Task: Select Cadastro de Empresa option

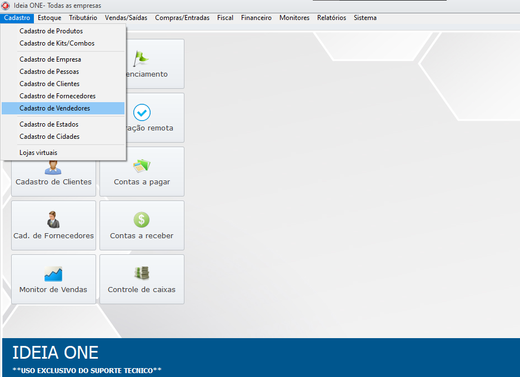Action: tap(50, 59)
